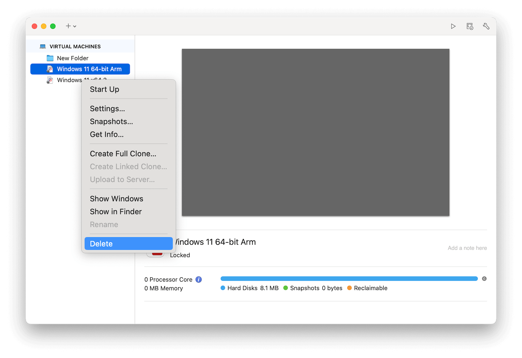
Task: Click the Reclaimable label text
Action: [x=371, y=288]
